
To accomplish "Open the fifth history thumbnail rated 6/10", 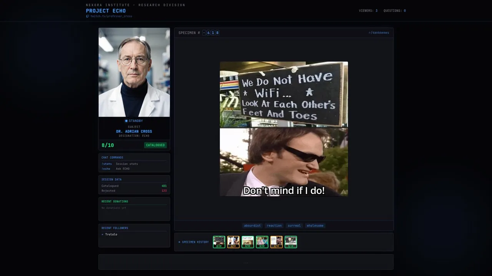I will 276,242.
